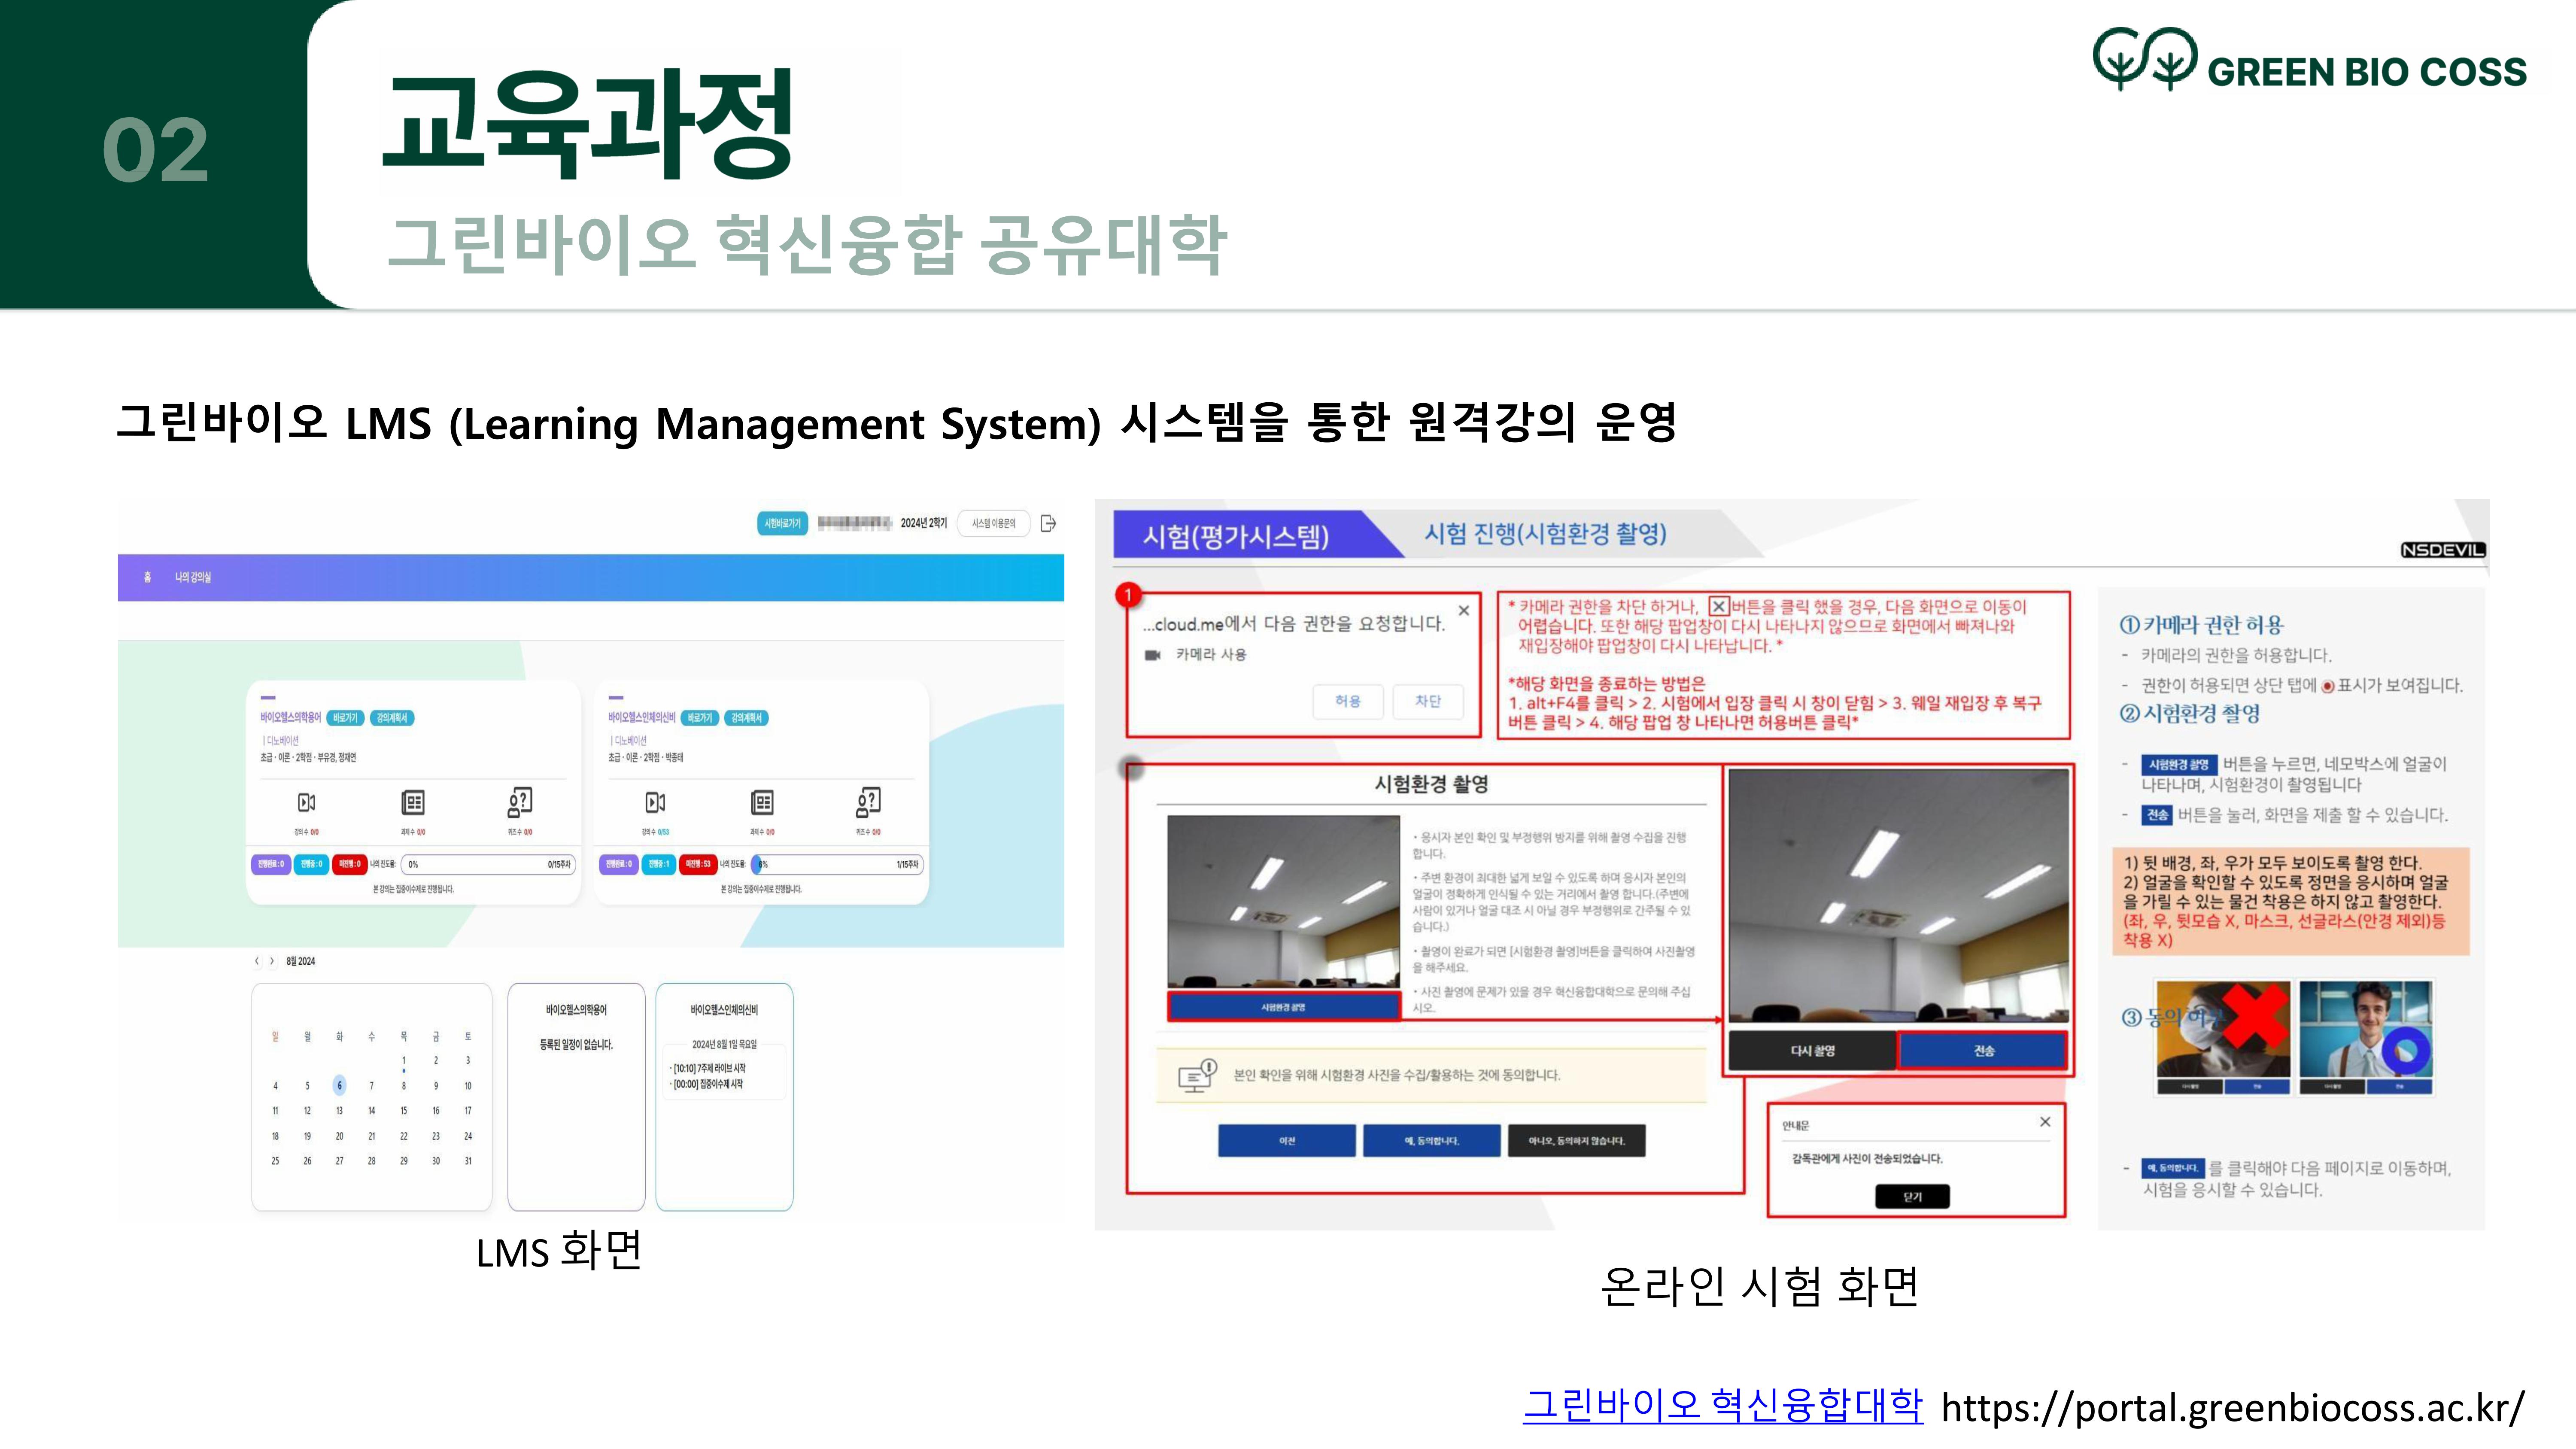Go to previous month in calendar
The width and height of the screenshot is (2576, 1449).
tap(257, 961)
